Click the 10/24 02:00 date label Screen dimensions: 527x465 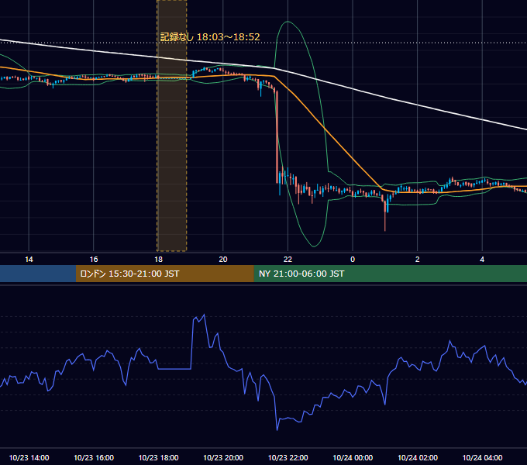(418, 457)
